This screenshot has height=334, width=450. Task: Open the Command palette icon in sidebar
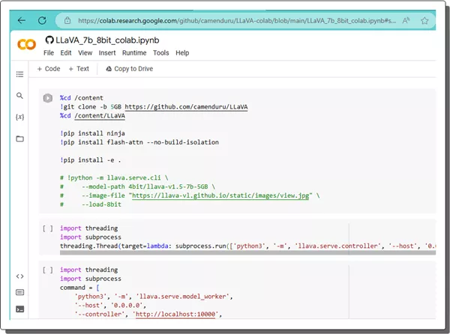pos(20,292)
